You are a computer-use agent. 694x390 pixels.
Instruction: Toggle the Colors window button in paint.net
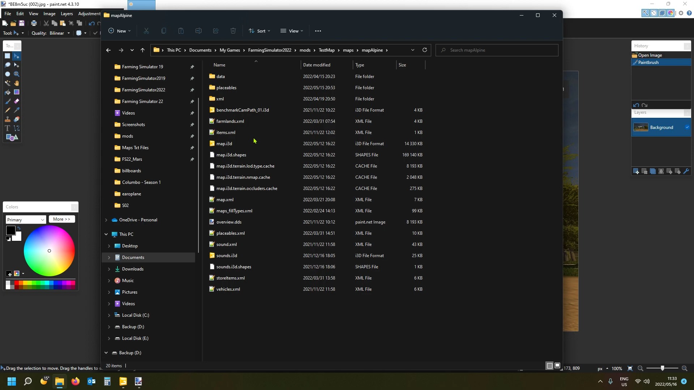(x=670, y=13)
